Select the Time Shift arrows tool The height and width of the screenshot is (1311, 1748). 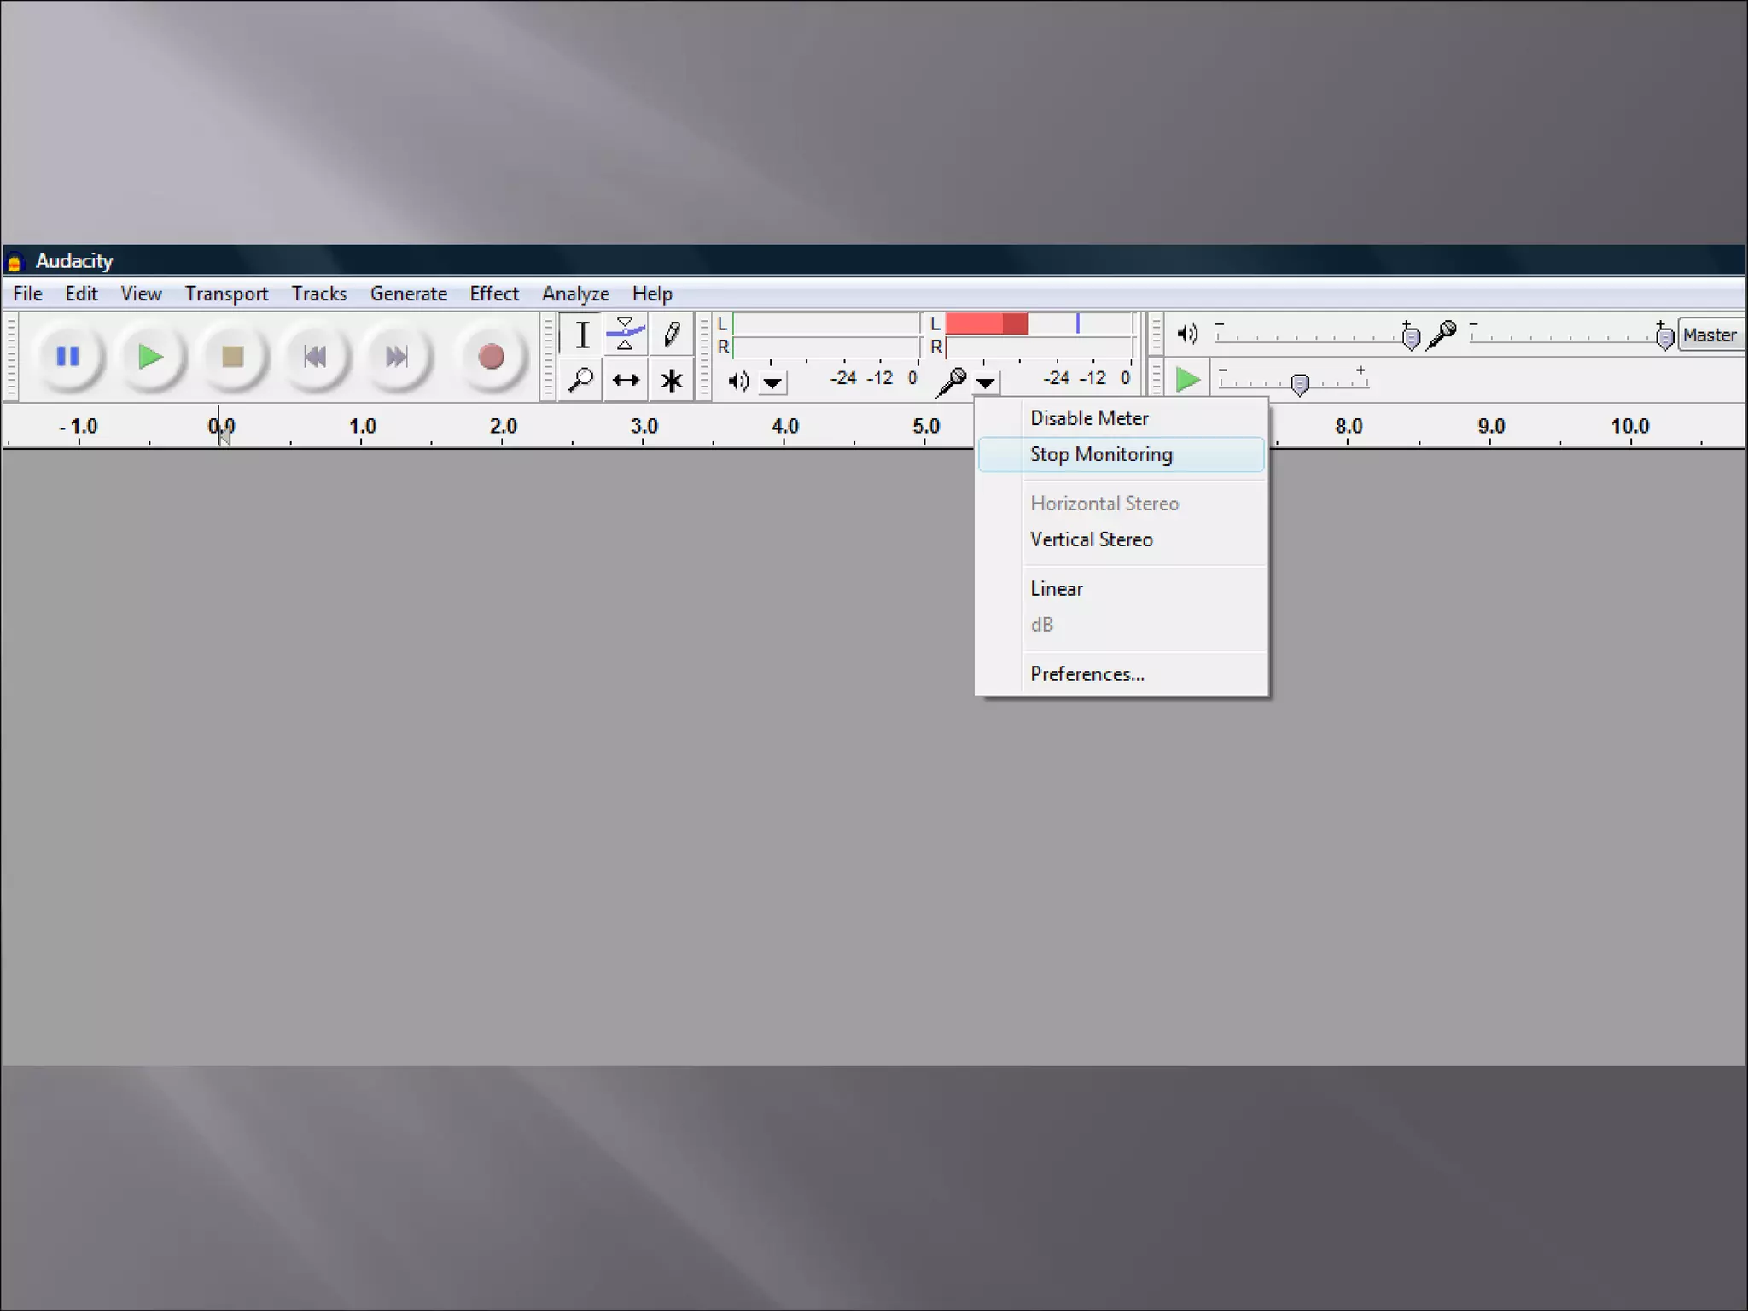click(626, 380)
